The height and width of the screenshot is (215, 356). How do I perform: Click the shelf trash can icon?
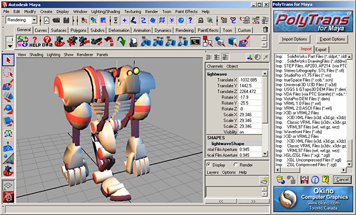265,30
